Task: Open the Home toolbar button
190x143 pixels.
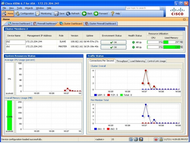Action: click(x=8, y=13)
